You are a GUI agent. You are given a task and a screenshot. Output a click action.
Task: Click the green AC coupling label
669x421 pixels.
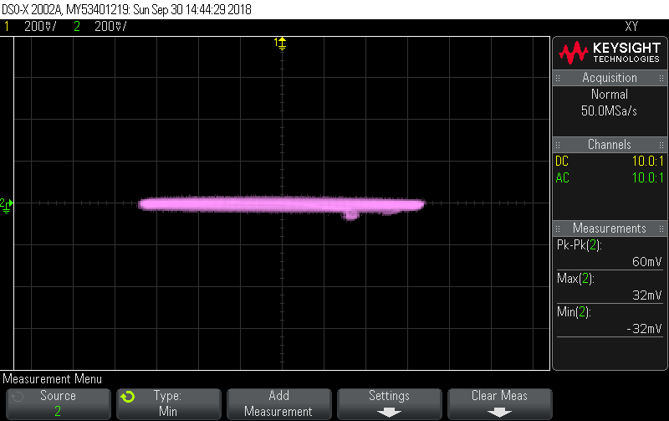pyautogui.click(x=562, y=177)
